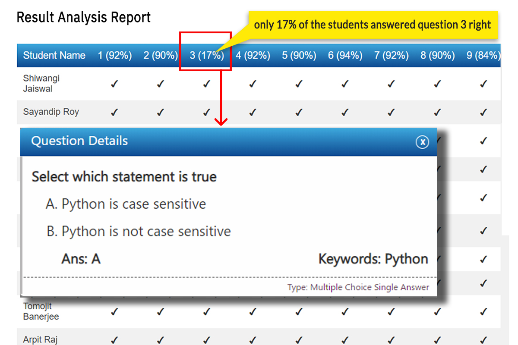Open question 1 (92%) column header
This screenshot has height=345, width=518.
(x=114, y=55)
